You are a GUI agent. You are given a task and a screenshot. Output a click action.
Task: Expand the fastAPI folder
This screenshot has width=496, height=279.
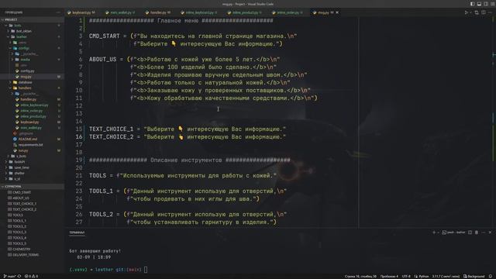point(32,162)
